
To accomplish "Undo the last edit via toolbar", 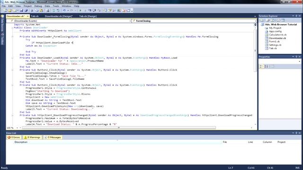I will coord(64,10).
